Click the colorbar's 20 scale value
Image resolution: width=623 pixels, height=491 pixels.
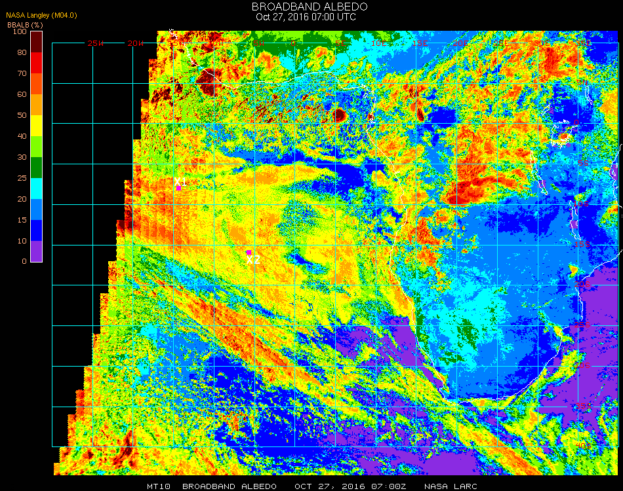pos(22,199)
